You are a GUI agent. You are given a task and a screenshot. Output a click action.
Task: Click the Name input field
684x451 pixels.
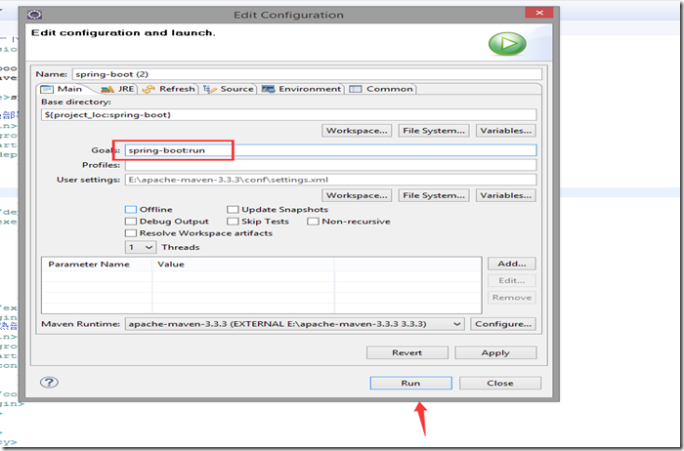tap(307, 74)
